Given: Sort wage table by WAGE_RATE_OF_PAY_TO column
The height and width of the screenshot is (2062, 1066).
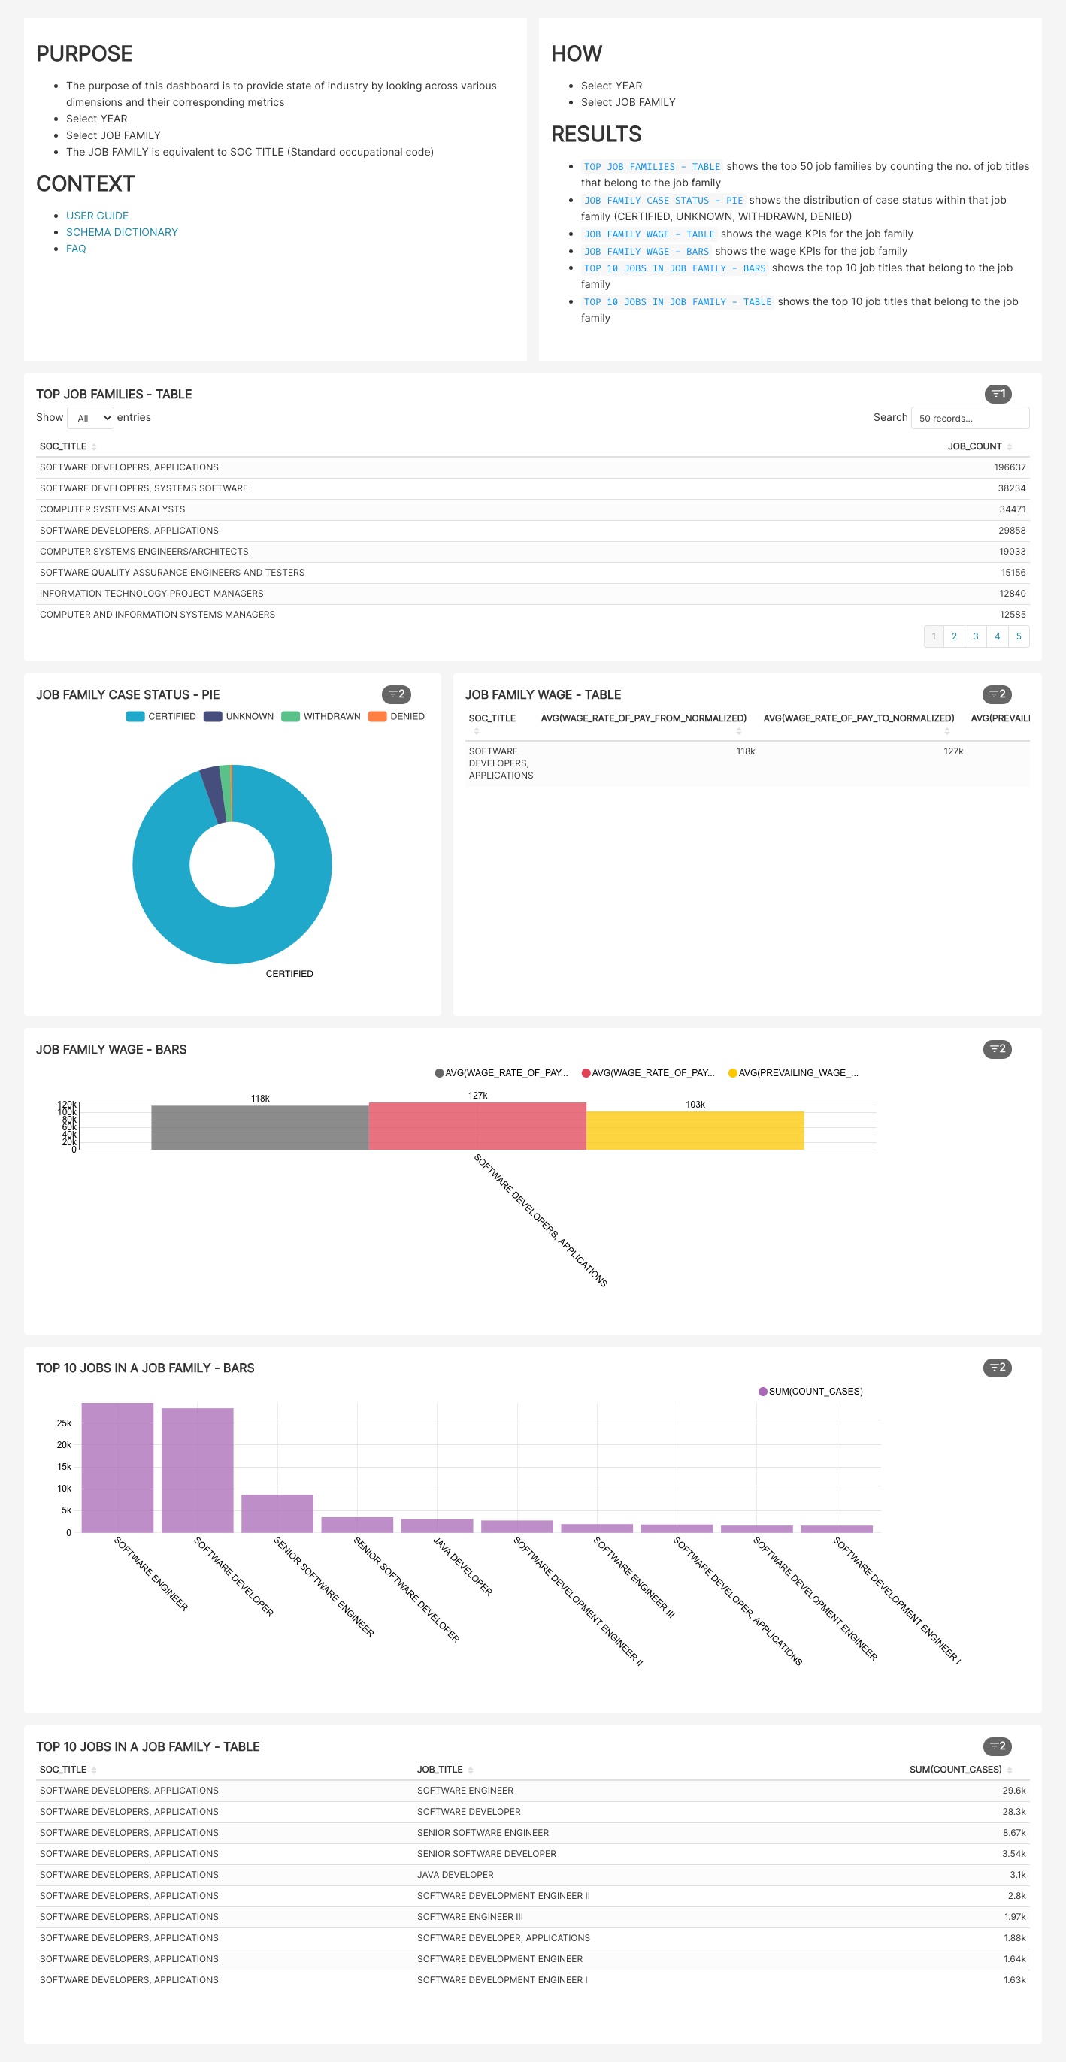Looking at the screenshot, I should [859, 723].
